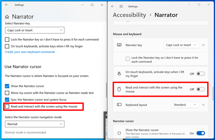Collapse the Narrator key section chevron

(x=203, y=45)
